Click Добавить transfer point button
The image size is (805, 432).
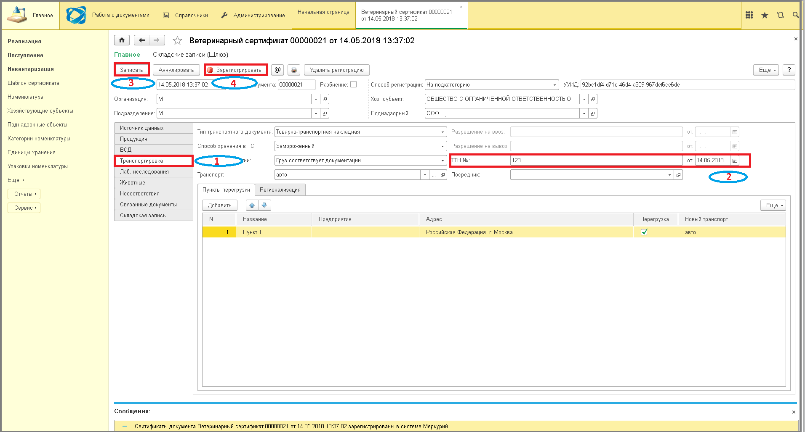tap(219, 205)
